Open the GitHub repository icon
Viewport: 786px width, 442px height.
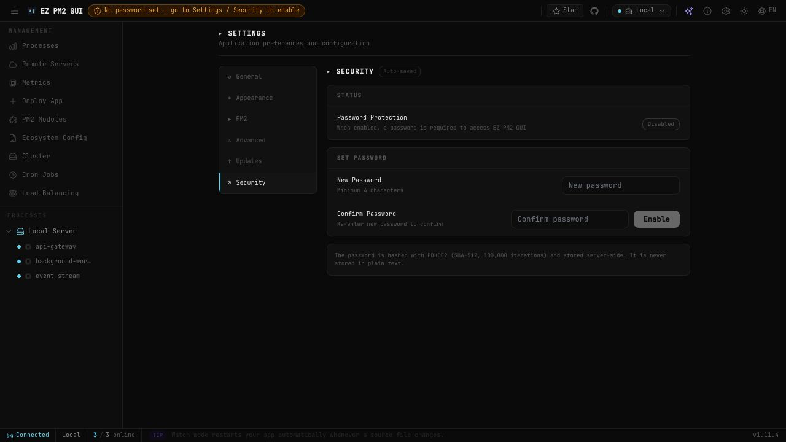click(594, 11)
